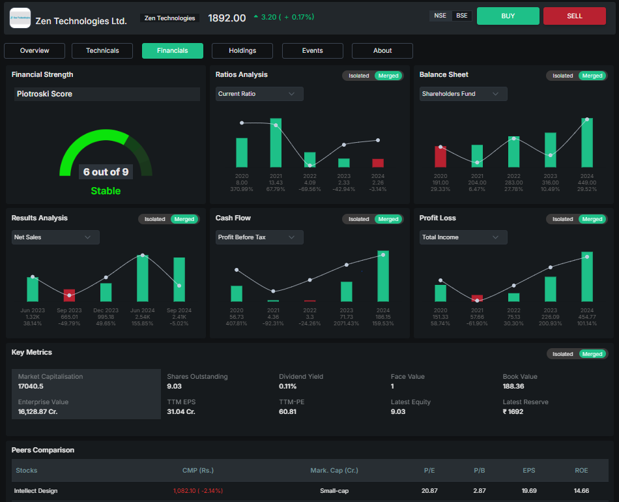619x502 pixels.
Task: Click the Jun 2024 Net Sales bar
Action: [143, 278]
